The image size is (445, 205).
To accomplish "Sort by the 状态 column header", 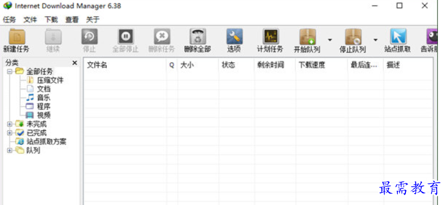I will (237, 65).
